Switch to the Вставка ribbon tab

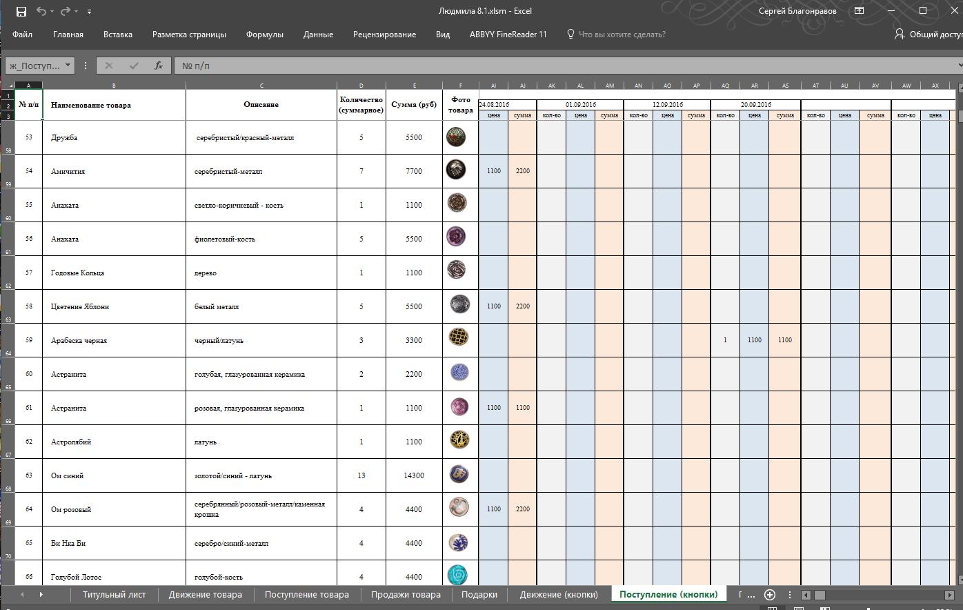coord(118,35)
